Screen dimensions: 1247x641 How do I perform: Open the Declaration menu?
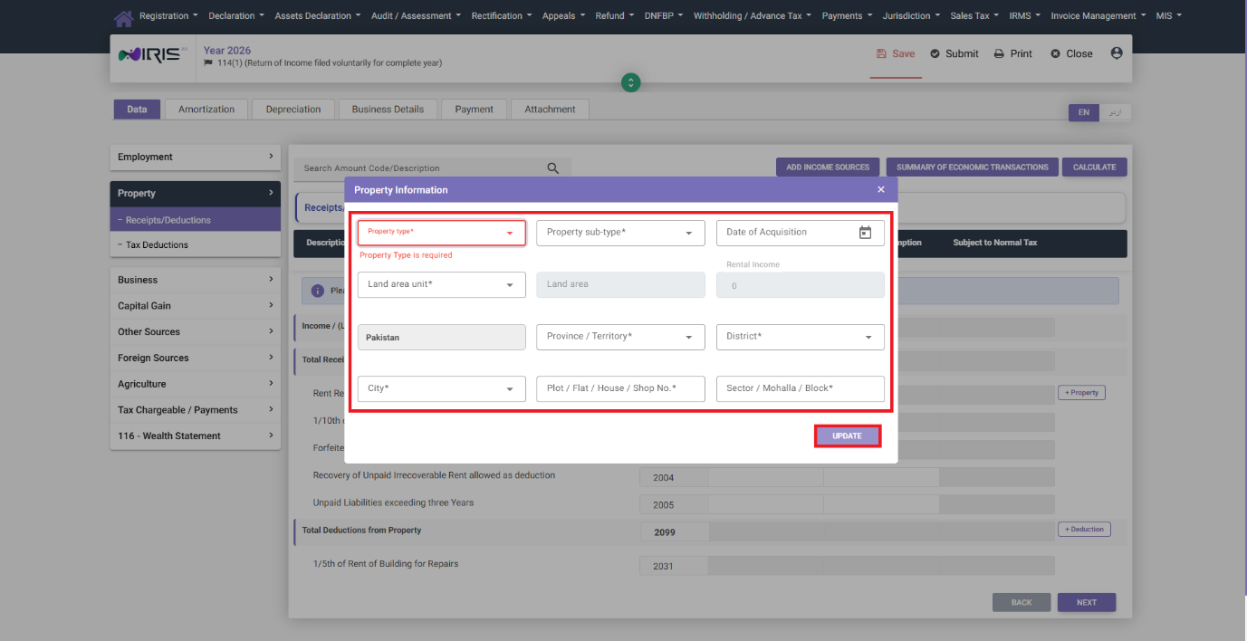[x=236, y=16]
